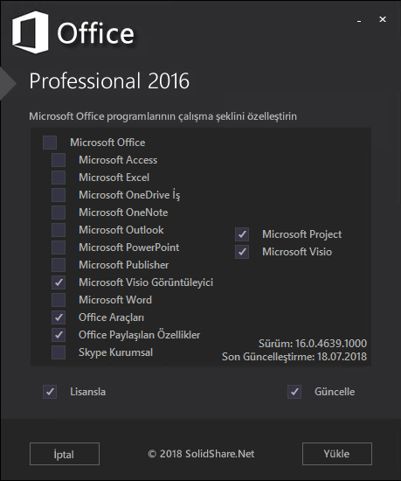
Task: Click the © 2018 SolidShare.Net text
Action: [x=201, y=454]
